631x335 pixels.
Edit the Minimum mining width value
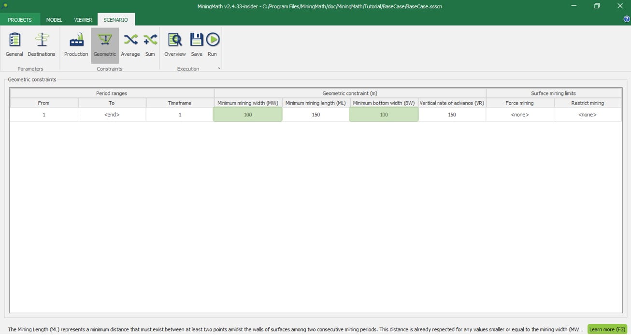click(248, 115)
